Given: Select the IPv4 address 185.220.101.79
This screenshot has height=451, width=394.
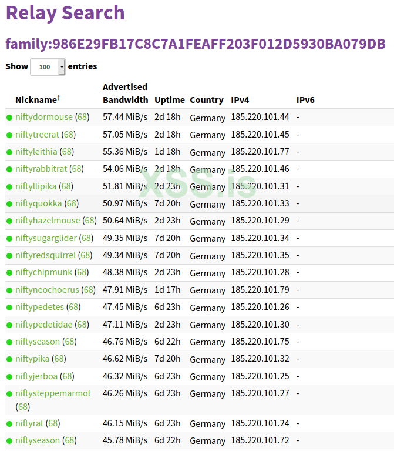Looking at the screenshot, I should (260, 290).
